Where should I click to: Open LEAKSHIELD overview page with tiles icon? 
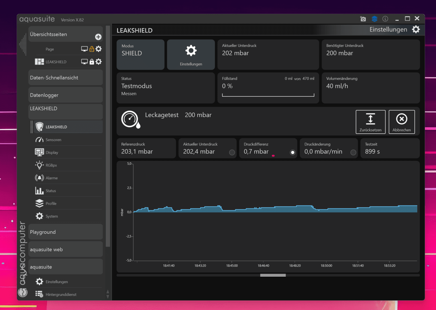click(x=39, y=62)
